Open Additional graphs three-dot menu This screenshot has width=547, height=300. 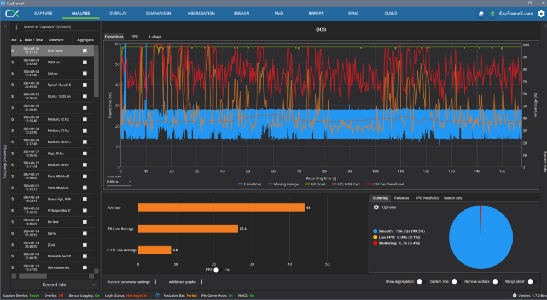pos(201,282)
